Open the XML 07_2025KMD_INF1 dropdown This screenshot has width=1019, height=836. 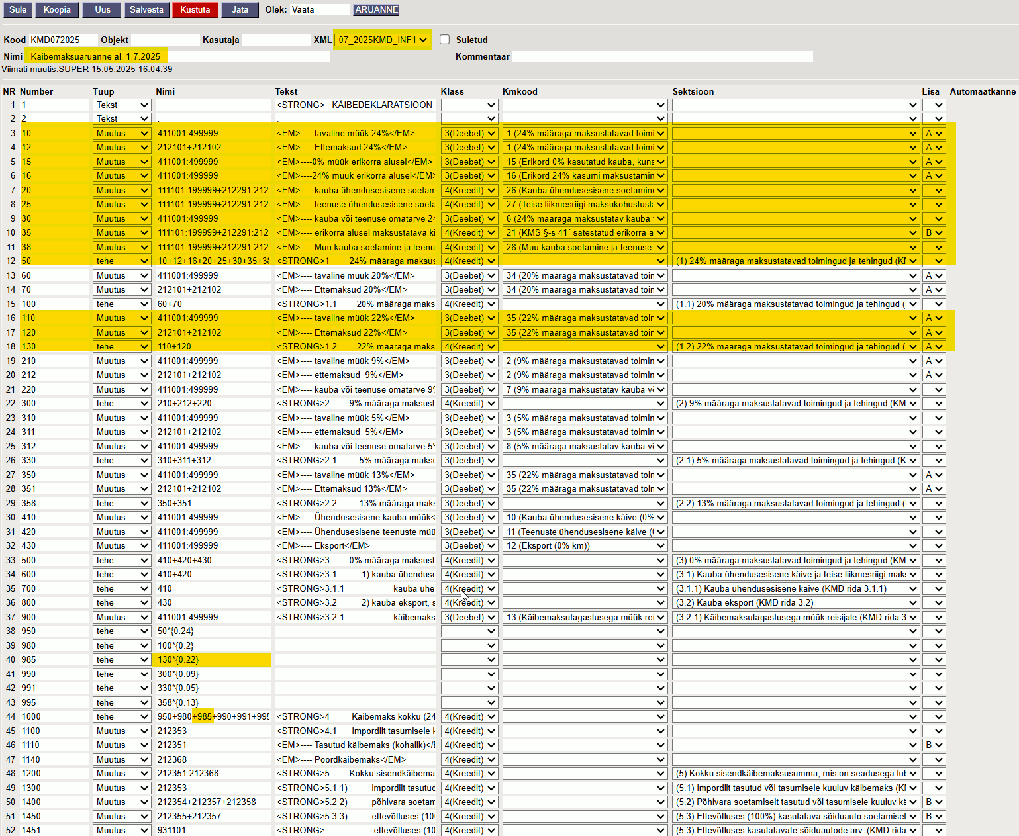click(x=382, y=40)
